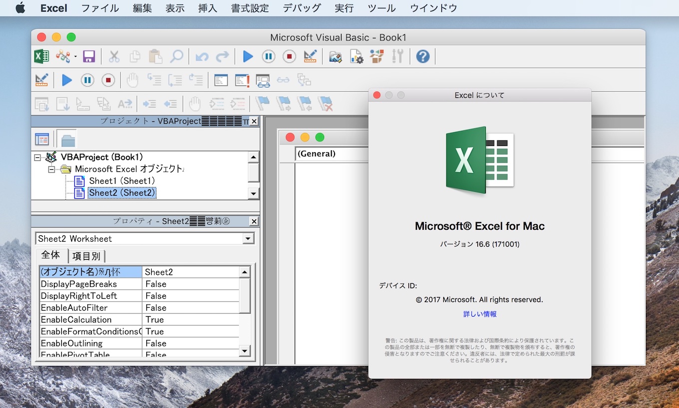
Task: Click the Outdent icon
Action: [170, 104]
